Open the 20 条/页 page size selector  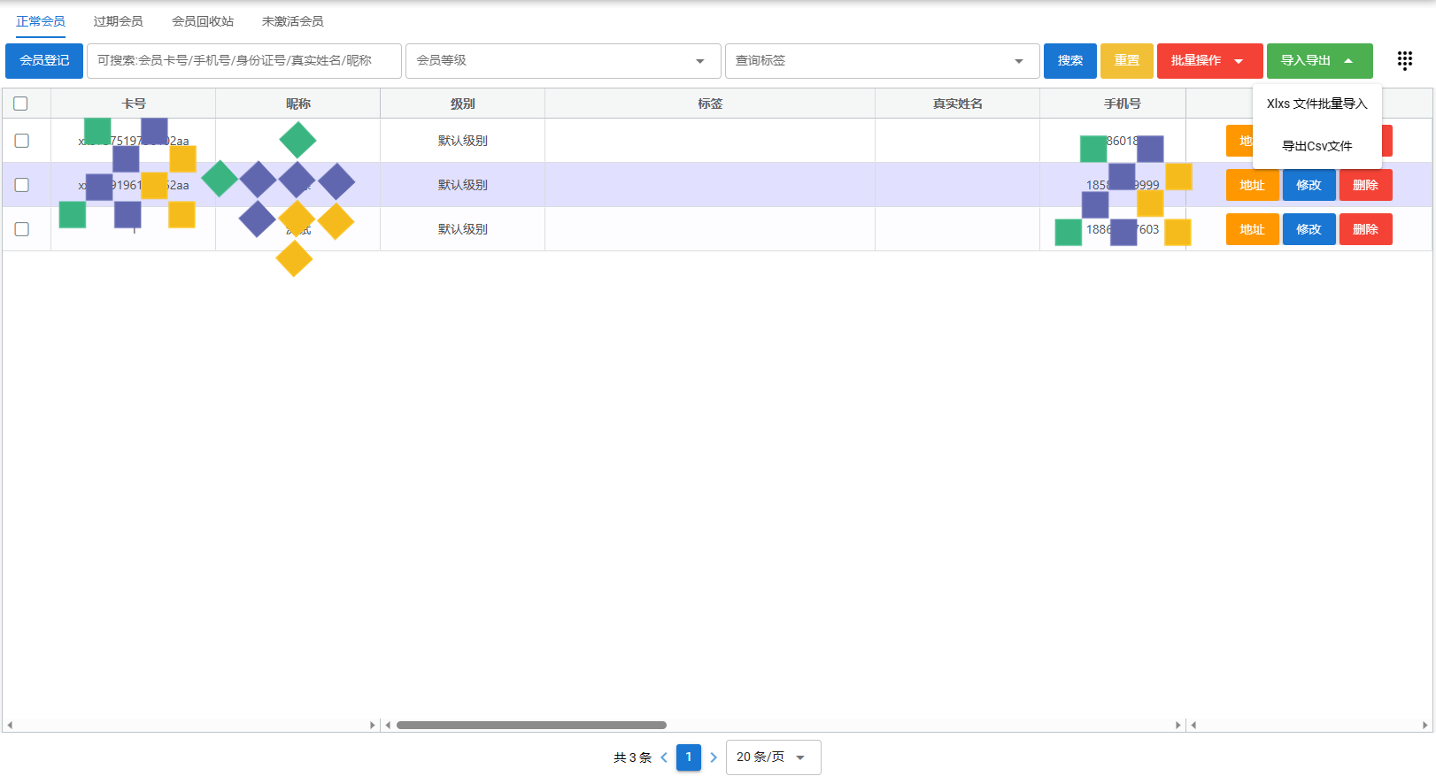tap(773, 757)
